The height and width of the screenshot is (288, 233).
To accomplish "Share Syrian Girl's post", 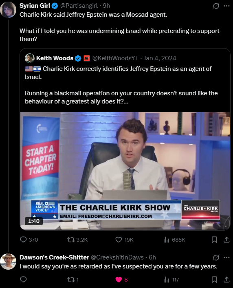I will [226, 240].
